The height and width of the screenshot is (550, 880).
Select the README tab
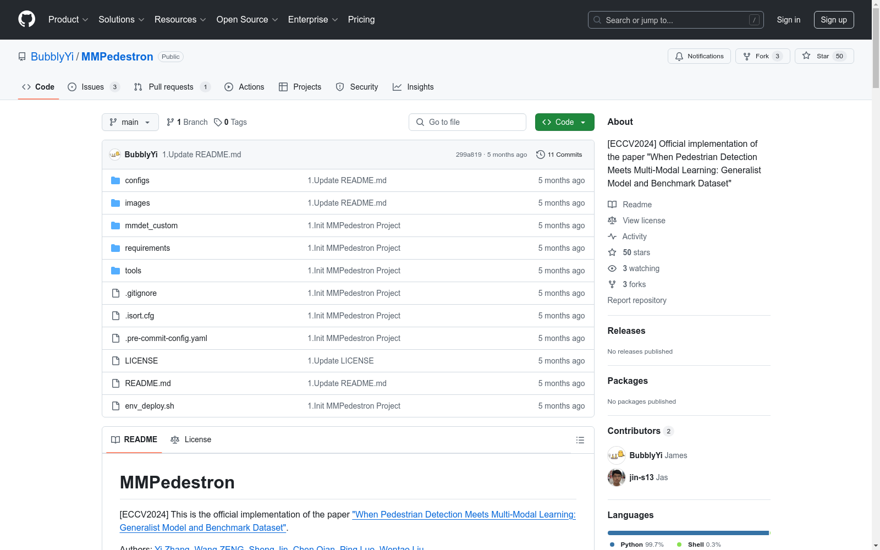134,439
